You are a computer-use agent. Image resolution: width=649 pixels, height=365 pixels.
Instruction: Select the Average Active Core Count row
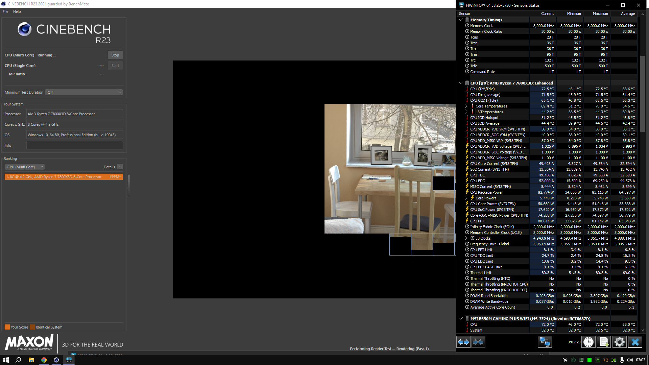tap(547, 307)
